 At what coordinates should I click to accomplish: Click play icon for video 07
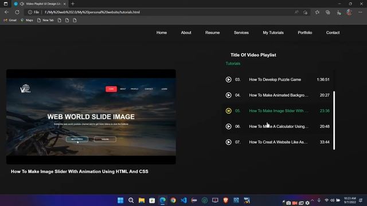pyautogui.click(x=228, y=142)
